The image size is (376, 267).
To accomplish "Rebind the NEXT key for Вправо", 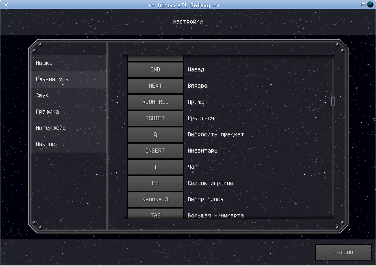I will (x=155, y=86).
